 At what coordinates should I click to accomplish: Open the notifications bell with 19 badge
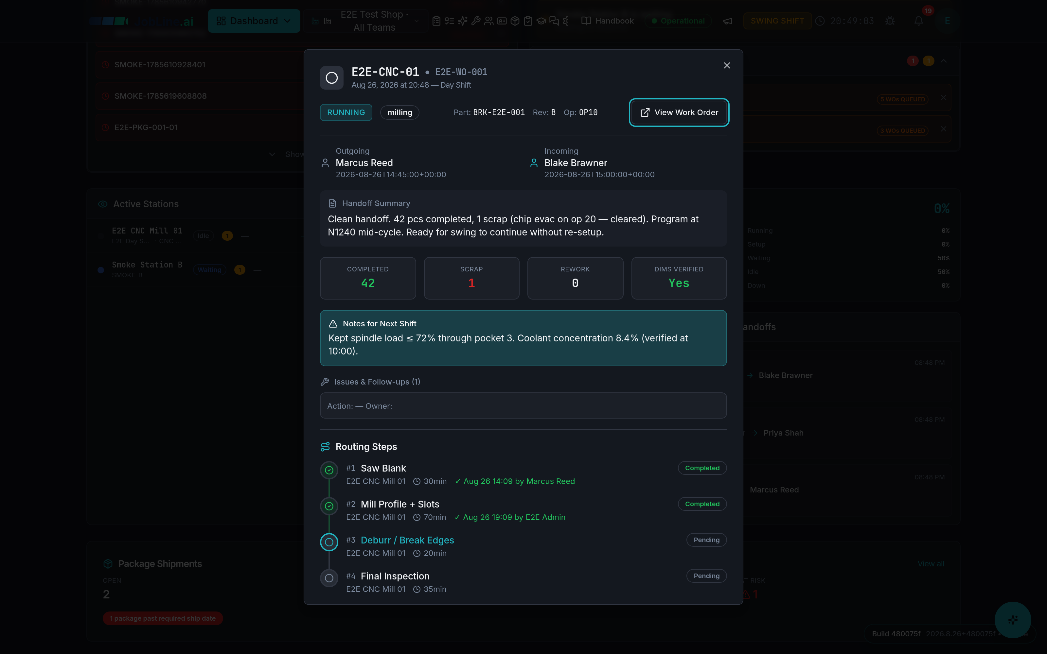pos(918,21)
